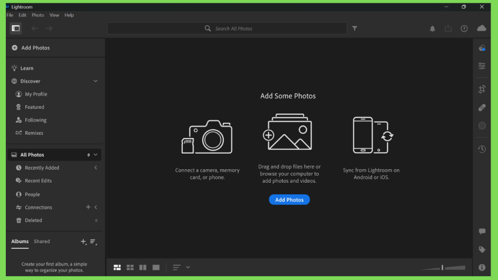Open Featured under Discover
498x280 pixels.
(x=35, y=107)
